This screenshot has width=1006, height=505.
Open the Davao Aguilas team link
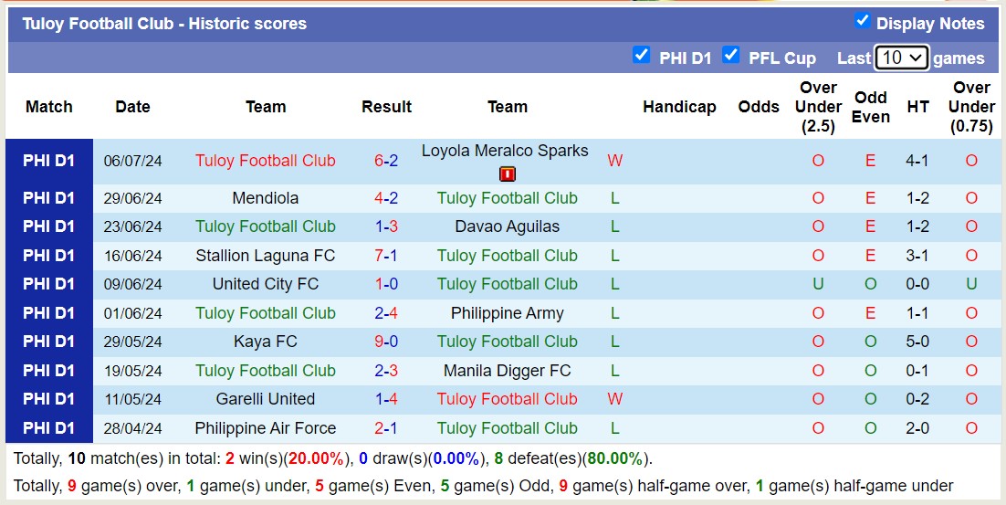508,226
